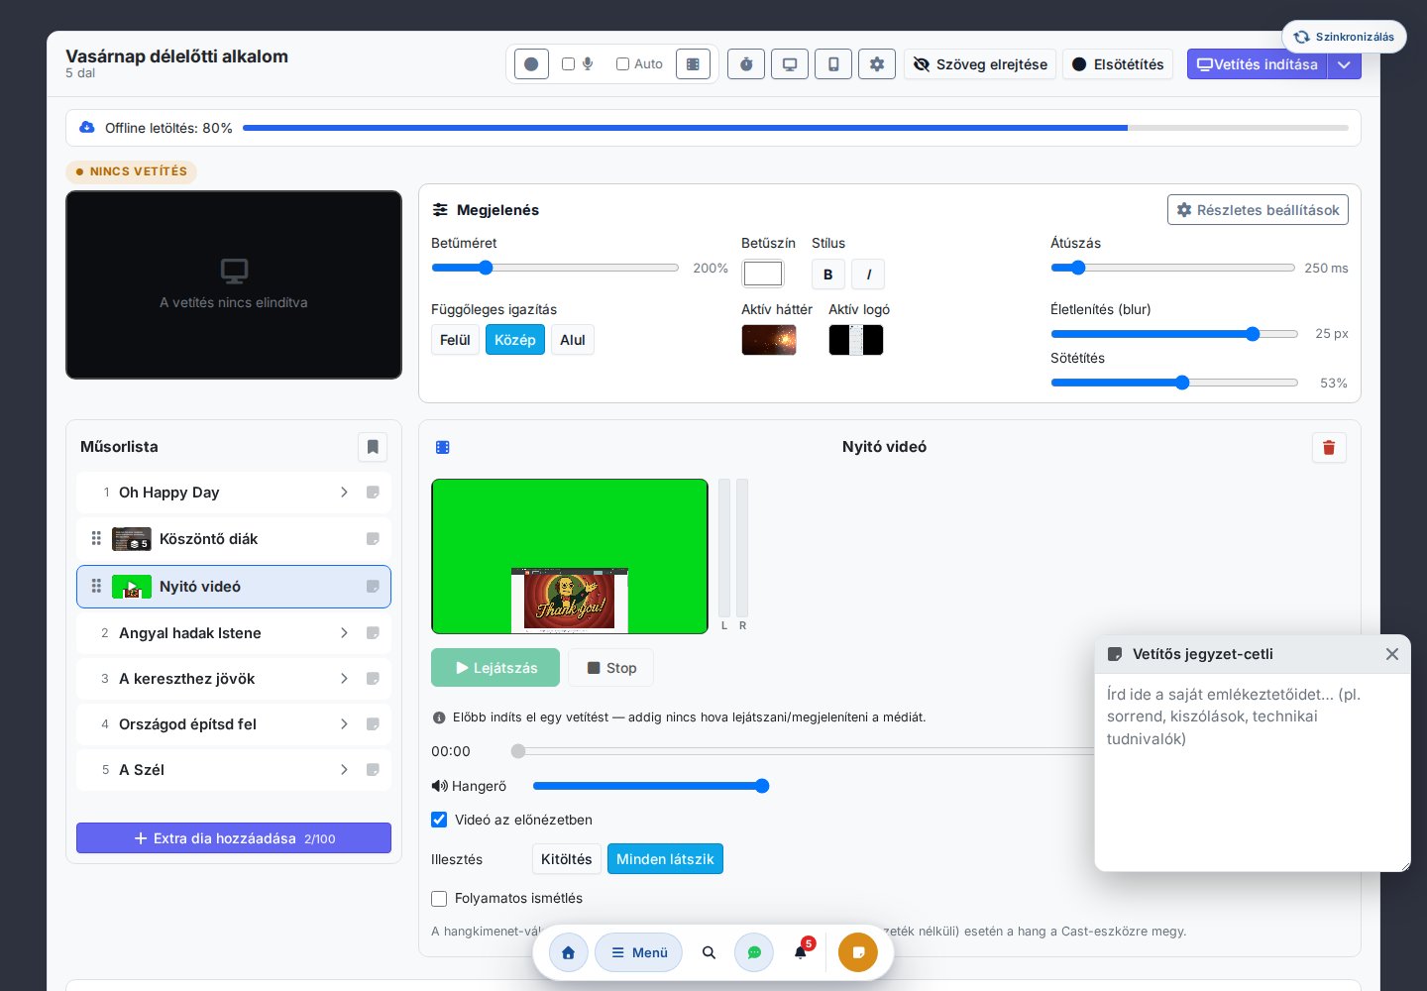This screenshot has height=991, width=1427.
Task: Set vertical alignment to Közép
Action: coord(515,340)
